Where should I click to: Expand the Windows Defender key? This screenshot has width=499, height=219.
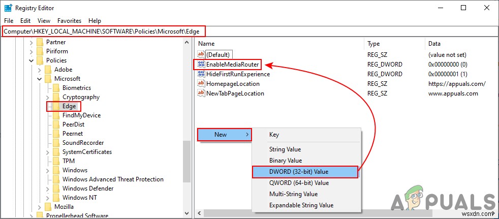(x=48, y=189)
